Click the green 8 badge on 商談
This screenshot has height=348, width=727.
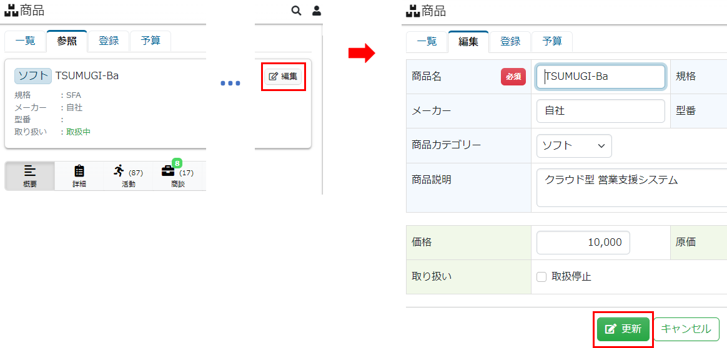[x=177, y=163]
